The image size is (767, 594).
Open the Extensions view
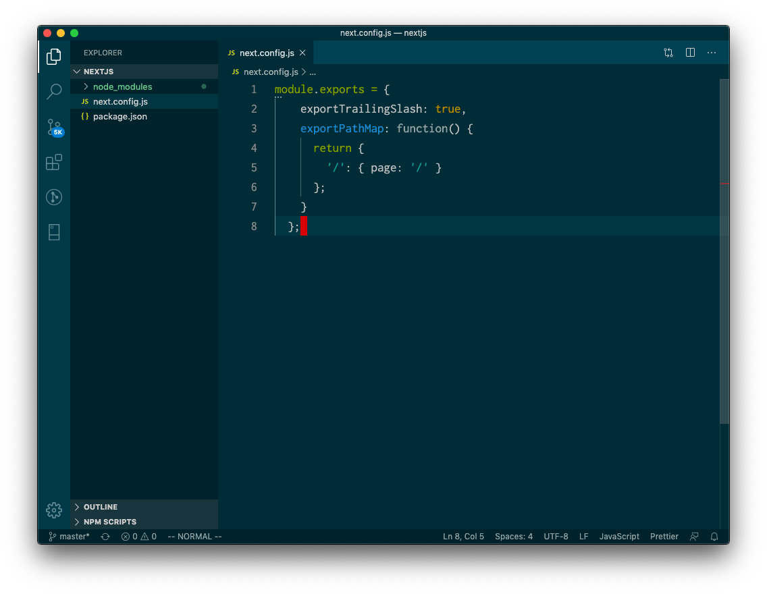pyautogui.click(x=53, y=162)
